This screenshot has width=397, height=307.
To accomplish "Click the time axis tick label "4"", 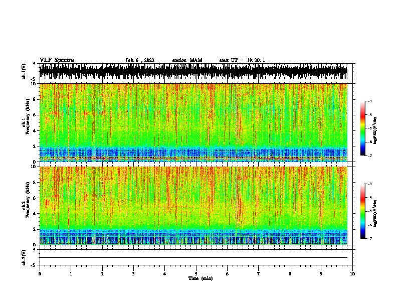I will 165,273.
